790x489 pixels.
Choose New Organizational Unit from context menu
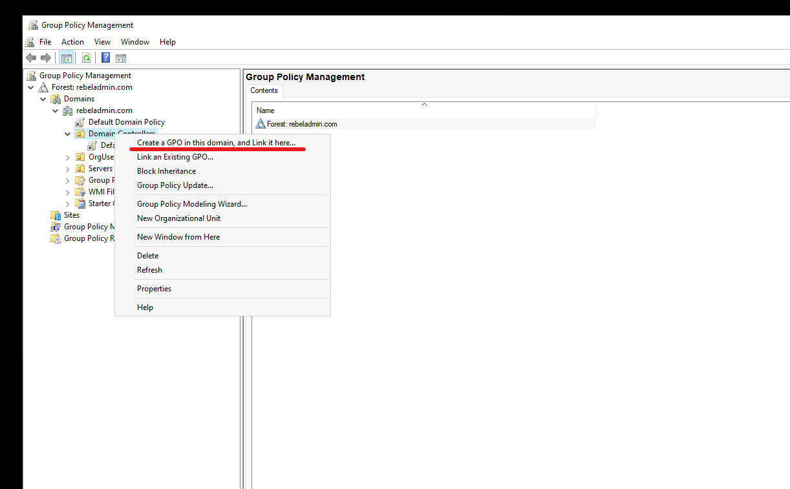[x=222, y=218]
